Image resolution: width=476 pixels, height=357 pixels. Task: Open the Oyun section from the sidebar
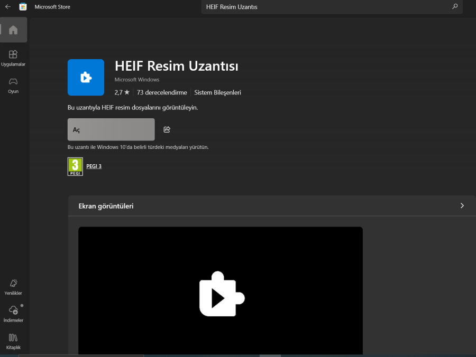[x=13, y=85]
